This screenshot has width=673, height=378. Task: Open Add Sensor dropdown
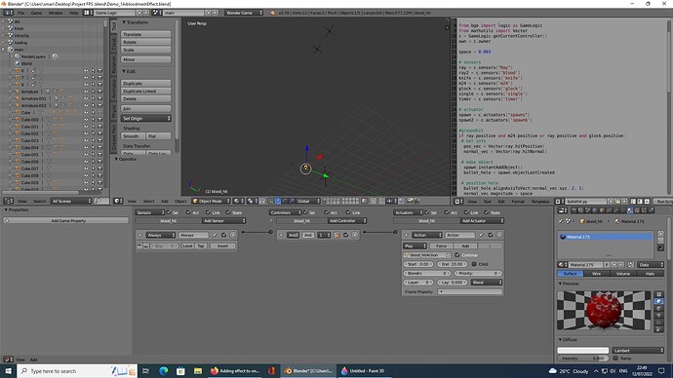pos(223,221)
